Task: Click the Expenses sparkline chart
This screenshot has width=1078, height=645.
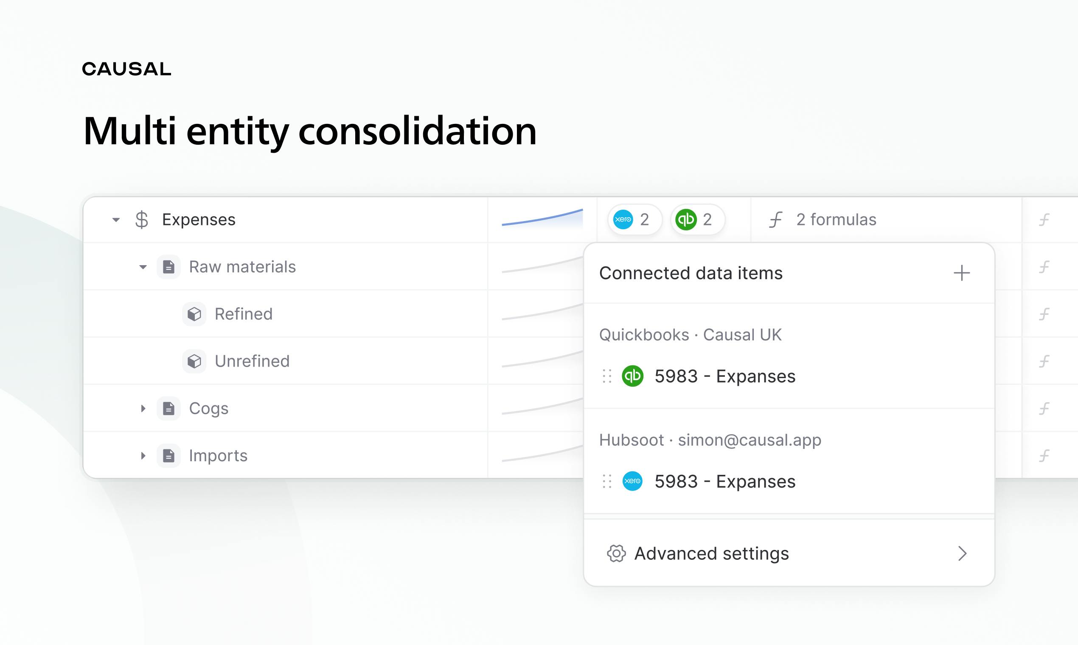Action: [x=542, y=219]
